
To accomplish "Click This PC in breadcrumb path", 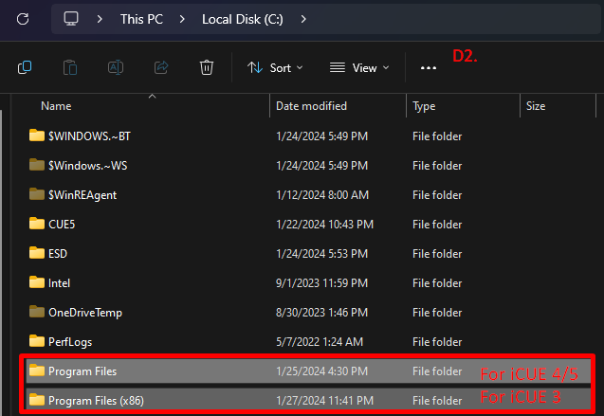I will (x=140, y=18).
